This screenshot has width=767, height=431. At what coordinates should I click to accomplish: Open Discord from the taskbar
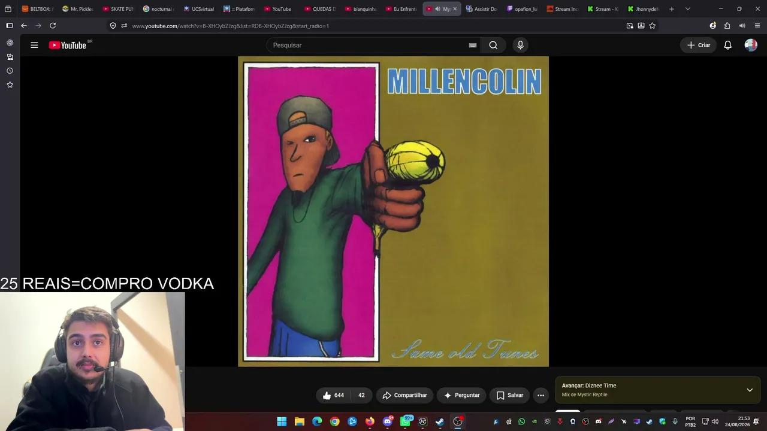click(388, 421)
